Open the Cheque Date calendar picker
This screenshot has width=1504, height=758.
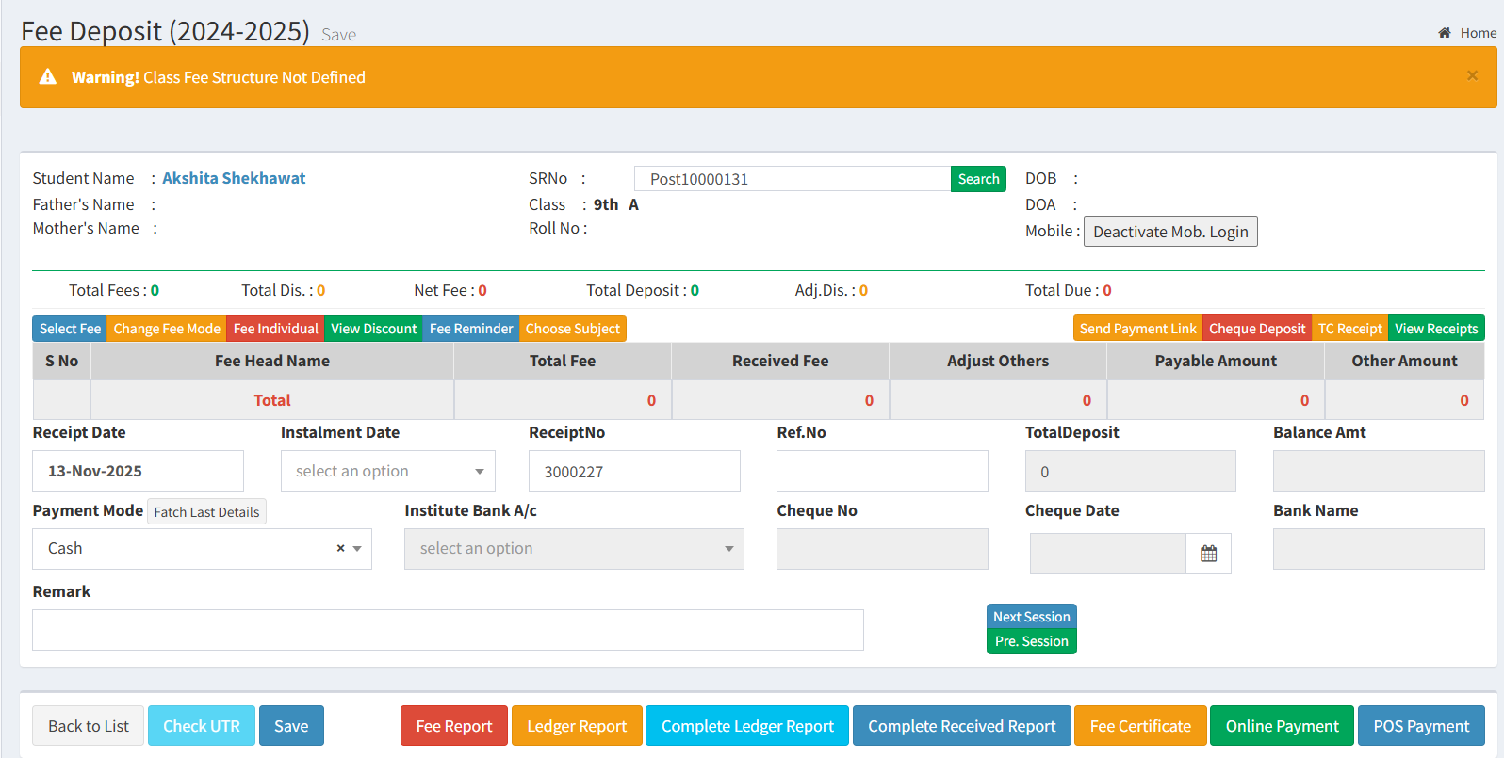click(x=1208, y=554)
